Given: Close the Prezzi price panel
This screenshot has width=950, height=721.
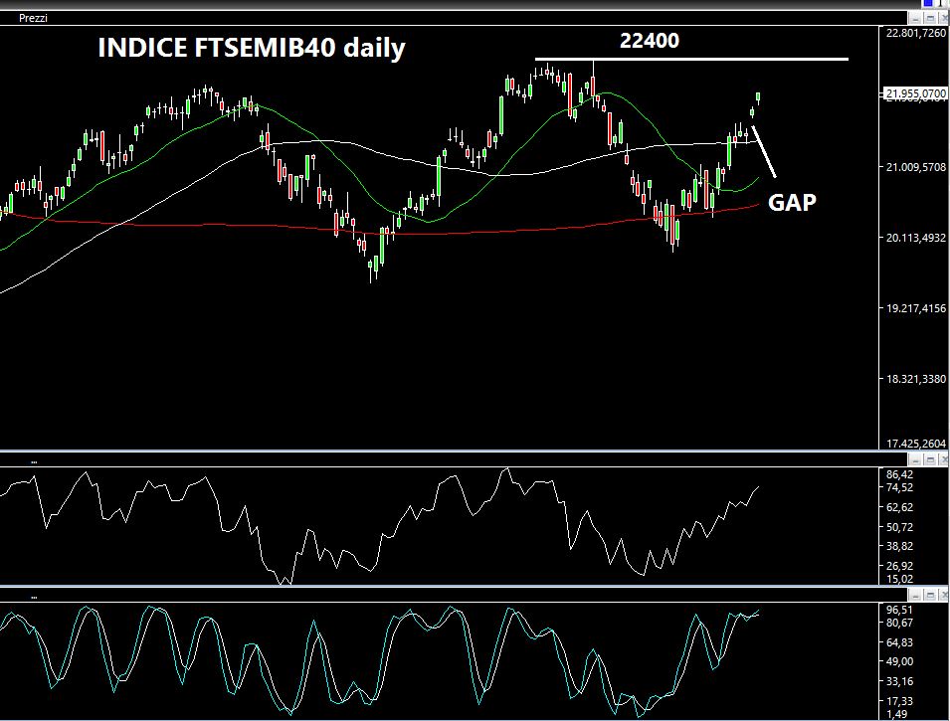Looking at the screenshot, I should 944,19.
